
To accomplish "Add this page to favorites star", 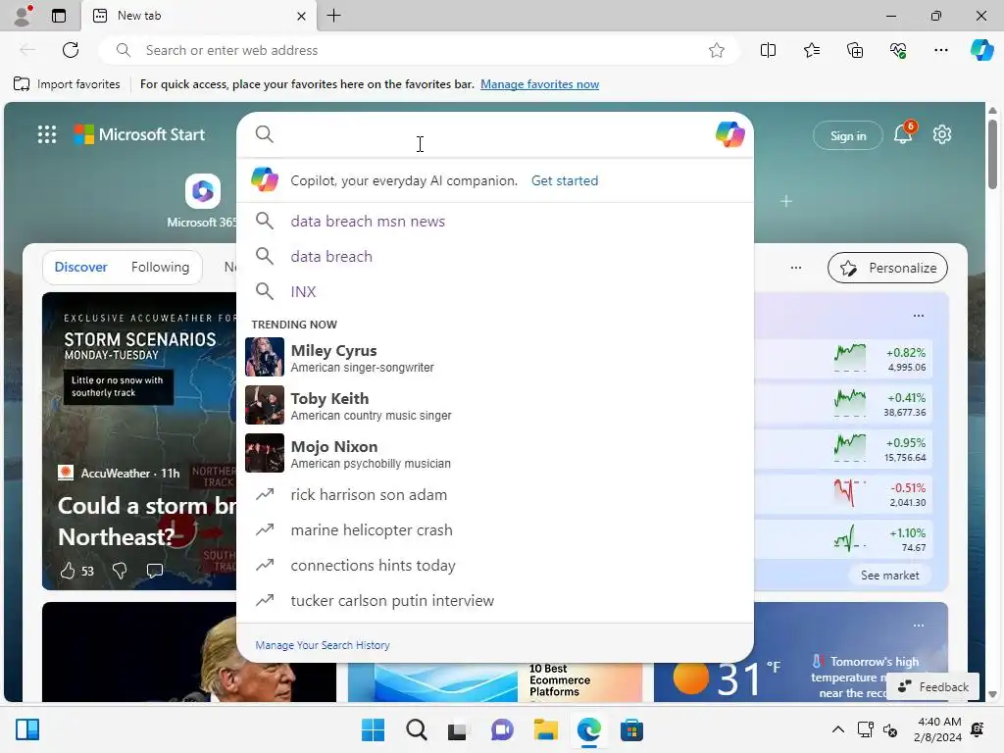I will (x=717, y=50).
